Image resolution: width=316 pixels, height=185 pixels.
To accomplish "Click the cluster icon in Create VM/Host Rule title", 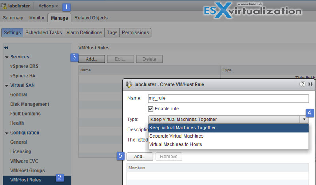I will [x=129, y=84].
